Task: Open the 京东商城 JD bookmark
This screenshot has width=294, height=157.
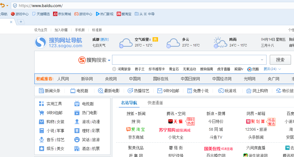Action: [62, 14]
